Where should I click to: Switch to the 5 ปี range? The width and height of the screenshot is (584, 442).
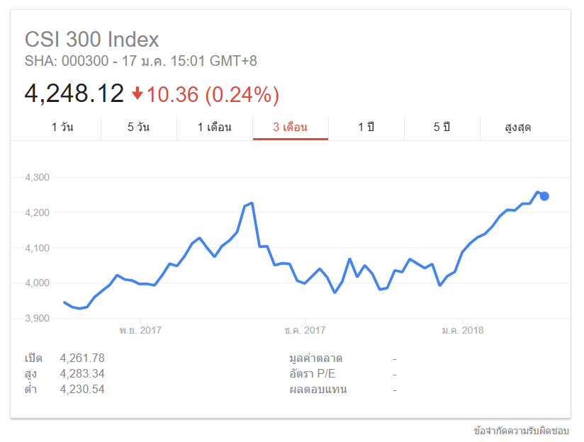[x=442, y=127]
